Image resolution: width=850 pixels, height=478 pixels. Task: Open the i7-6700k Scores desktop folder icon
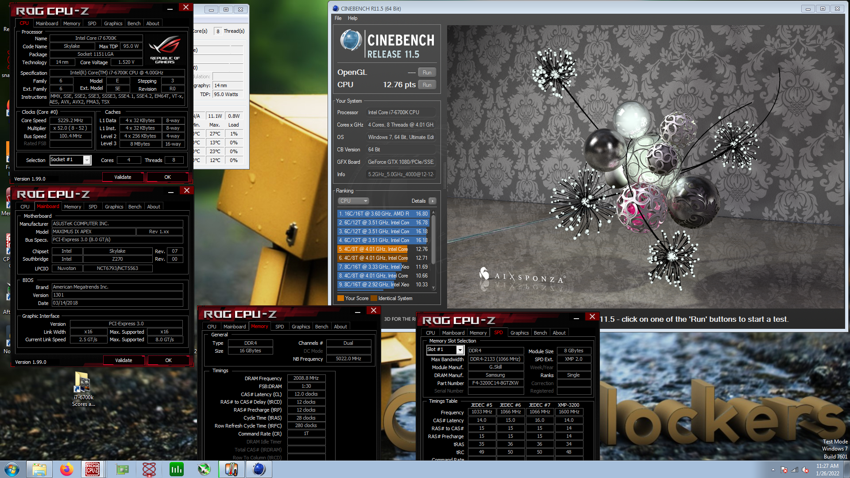83,389
